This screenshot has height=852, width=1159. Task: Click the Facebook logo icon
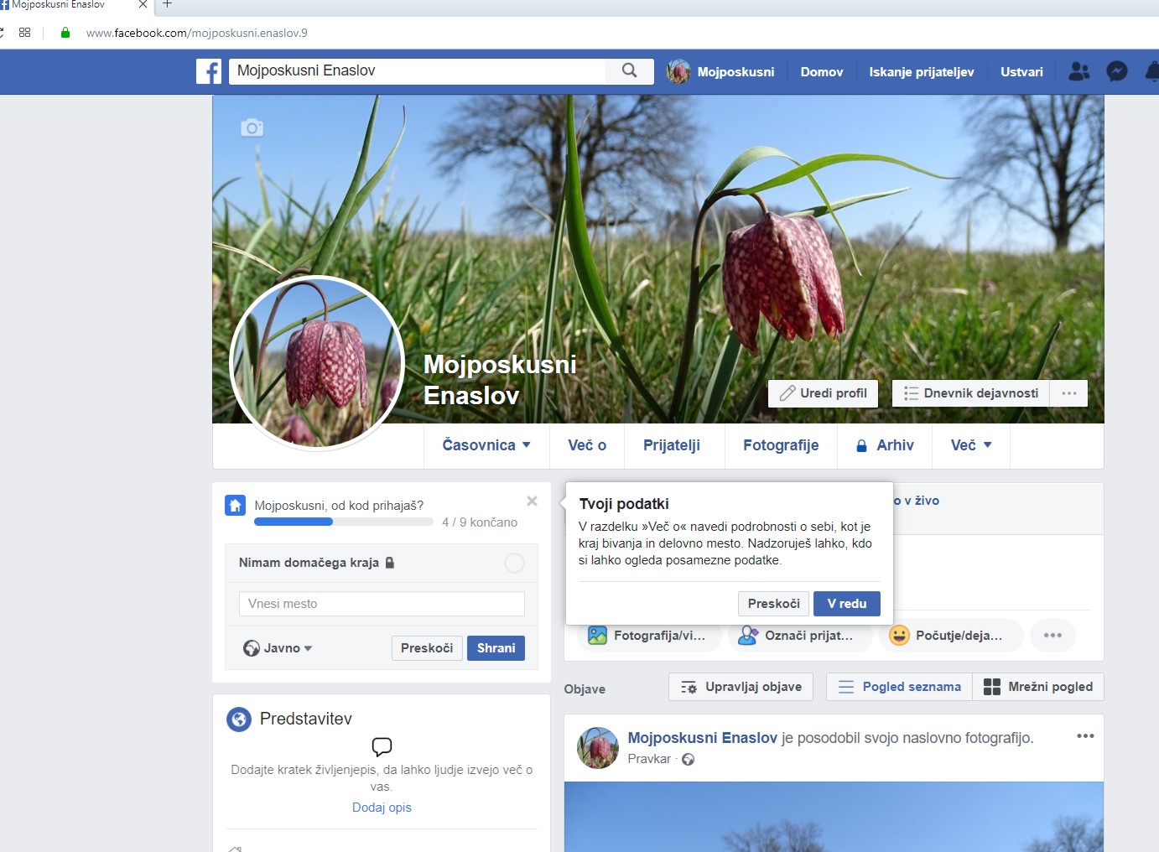(209, 71)
